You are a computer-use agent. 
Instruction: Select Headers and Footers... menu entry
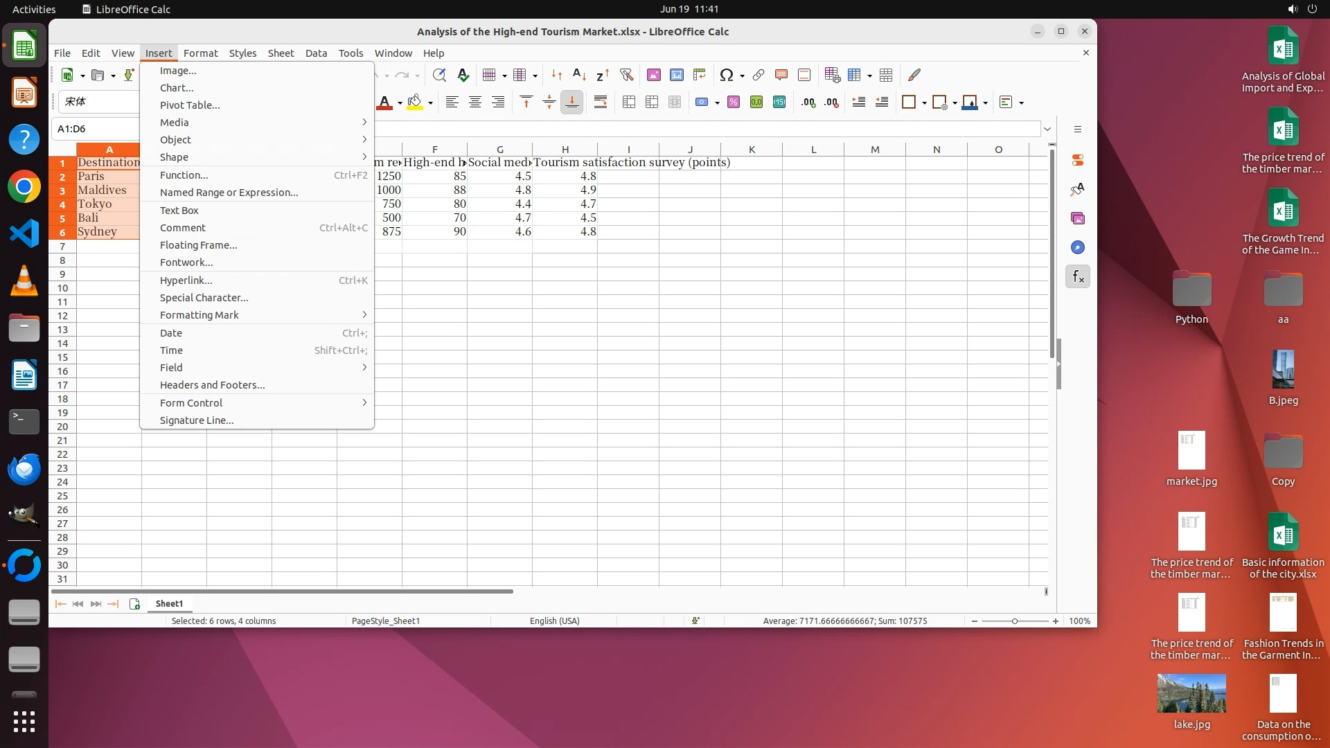pos(212,385)
